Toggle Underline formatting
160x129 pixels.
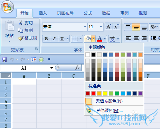pyautogui.click(x=62, y=39)
